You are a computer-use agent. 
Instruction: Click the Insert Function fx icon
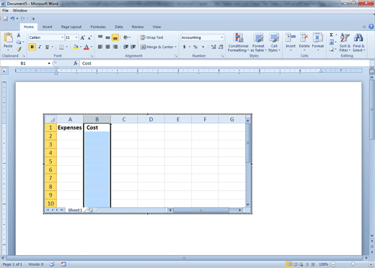(x=76, y=63)
